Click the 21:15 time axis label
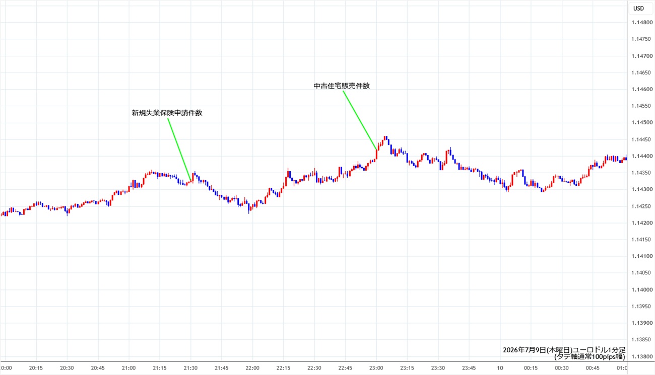 coord(160,368)
